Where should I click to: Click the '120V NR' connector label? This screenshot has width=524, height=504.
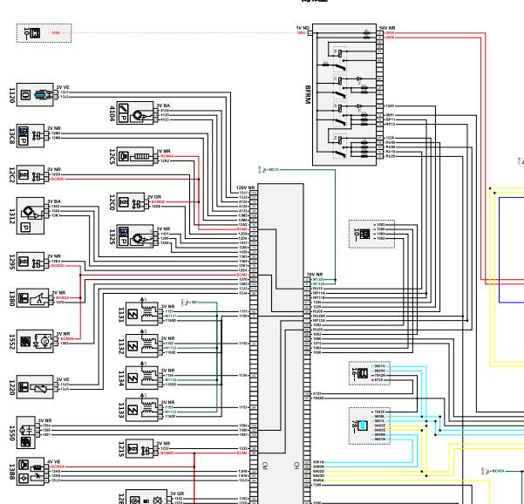246,187
